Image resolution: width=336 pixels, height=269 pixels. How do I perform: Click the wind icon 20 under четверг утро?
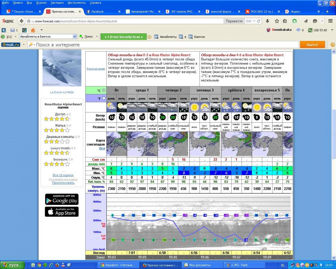point(162,117)
